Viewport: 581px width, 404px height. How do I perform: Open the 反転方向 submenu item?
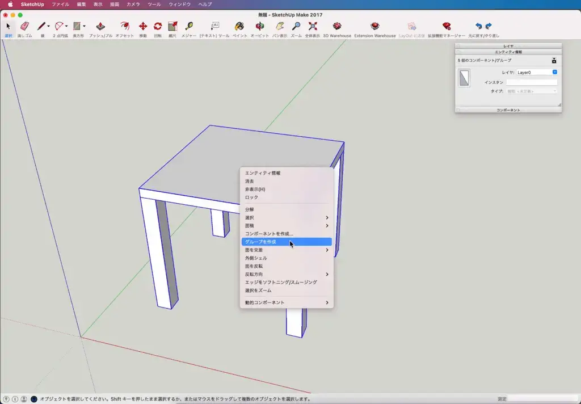[287, 274]
